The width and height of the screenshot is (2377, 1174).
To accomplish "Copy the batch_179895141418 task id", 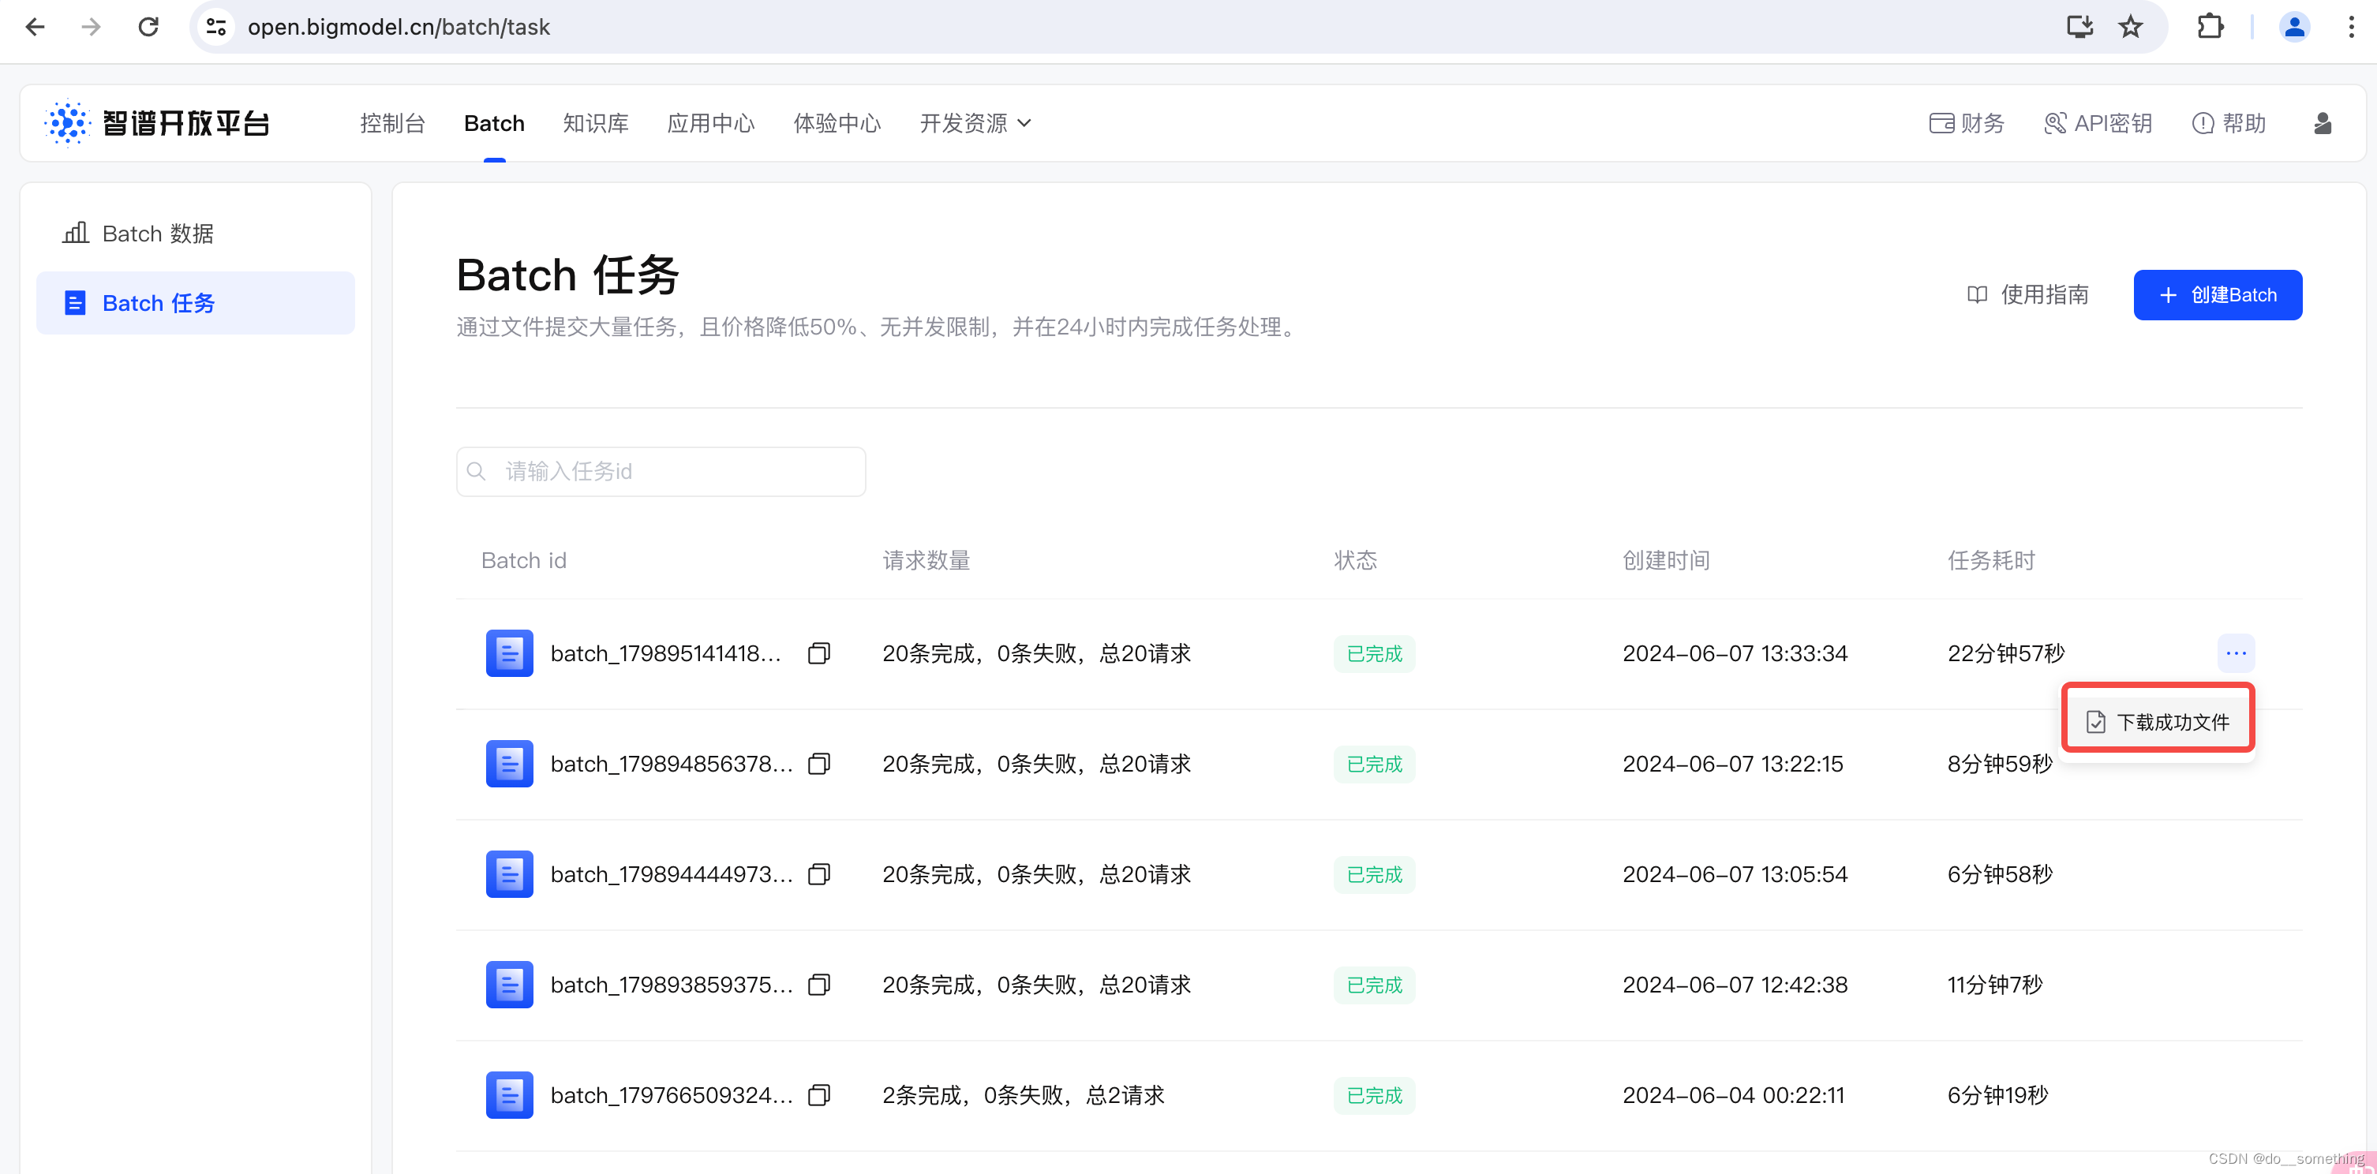I will pyautogui.click(x=818, y=653).
